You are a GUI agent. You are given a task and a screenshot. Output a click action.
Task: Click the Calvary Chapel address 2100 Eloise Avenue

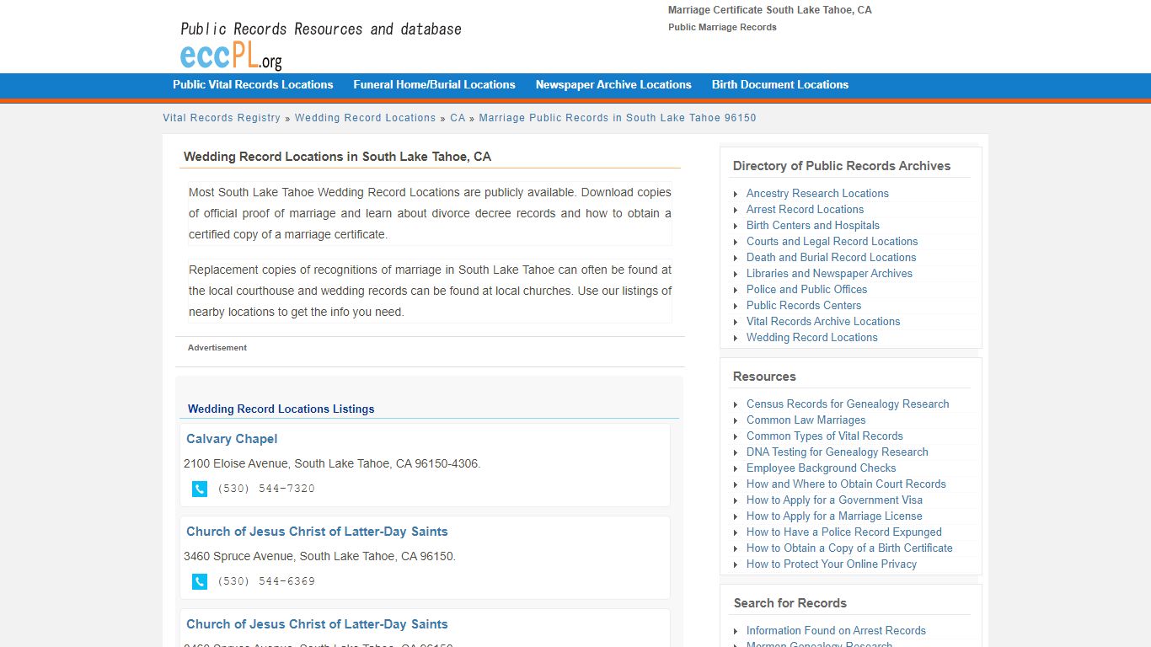coord(332,463)
